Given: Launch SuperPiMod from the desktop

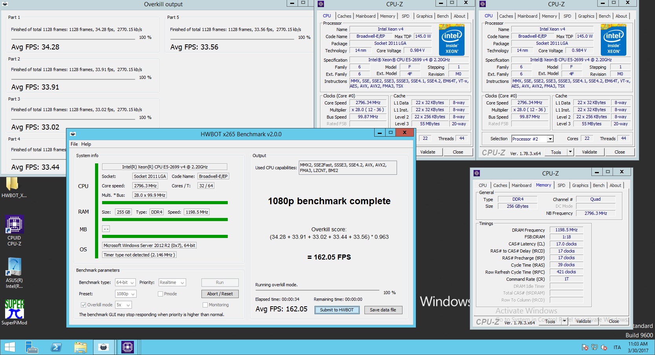Looking at the screenshot, I should coord(14,312).
